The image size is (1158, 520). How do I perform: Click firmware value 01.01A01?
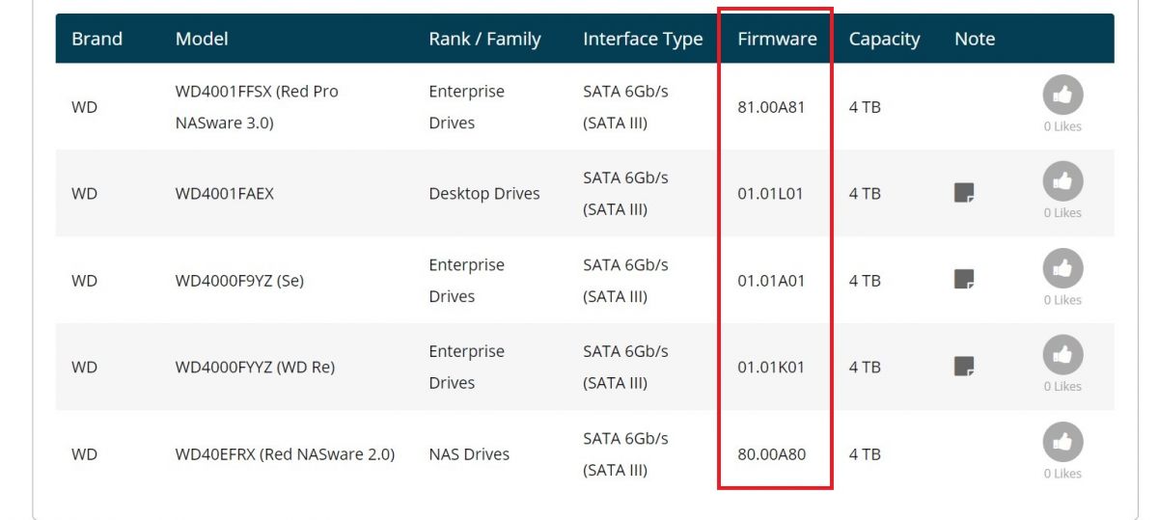pyautogui.click(x=771, y=281)
